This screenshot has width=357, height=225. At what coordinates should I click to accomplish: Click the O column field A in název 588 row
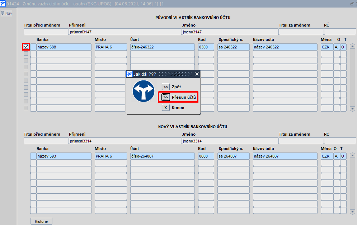[337, 47]
